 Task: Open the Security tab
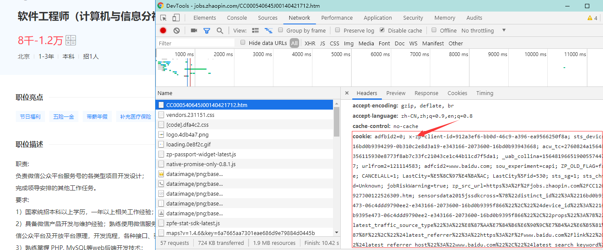413,18
